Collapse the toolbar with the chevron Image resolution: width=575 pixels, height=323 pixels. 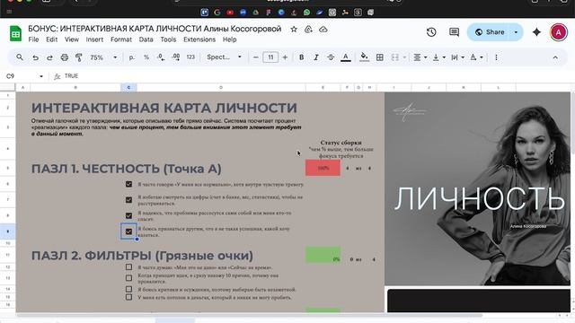tap(555, 57)
